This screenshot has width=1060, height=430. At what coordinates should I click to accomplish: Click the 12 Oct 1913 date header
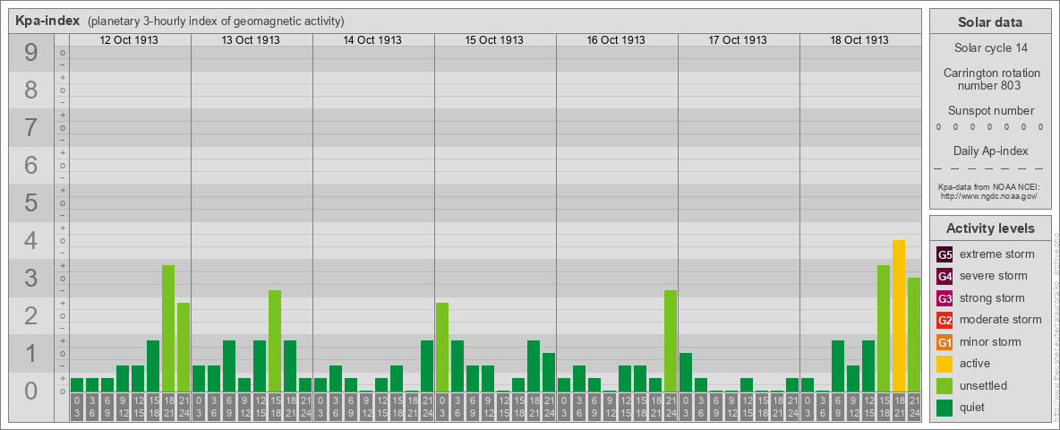pyautogui.click(x=129, y=40)
